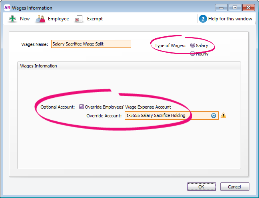Click the Exempt document icon
This screenshot has height=198, width=259.
tap(79, 19)
